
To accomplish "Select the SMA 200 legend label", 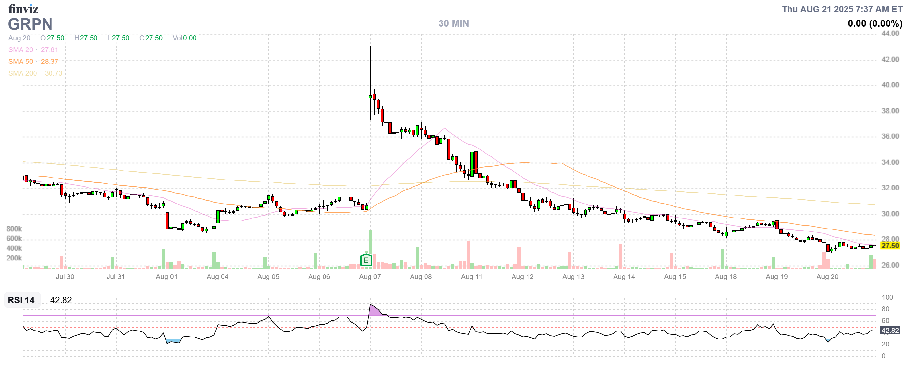I will coord(22,73).
